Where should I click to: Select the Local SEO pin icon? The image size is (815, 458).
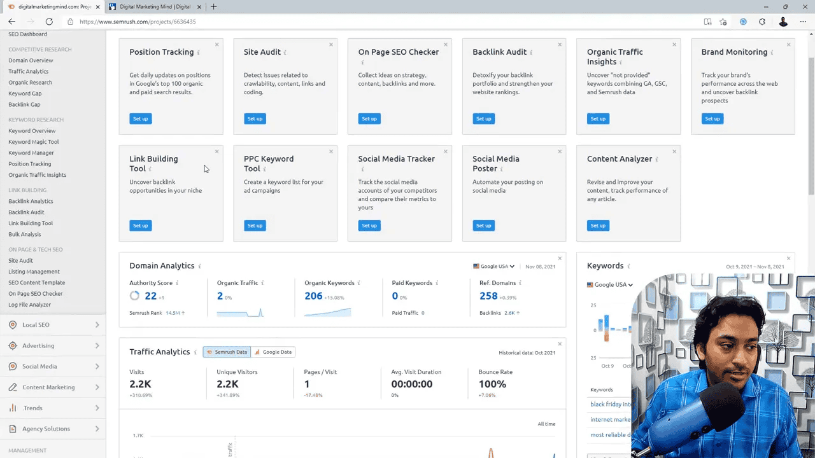point(11,324)
